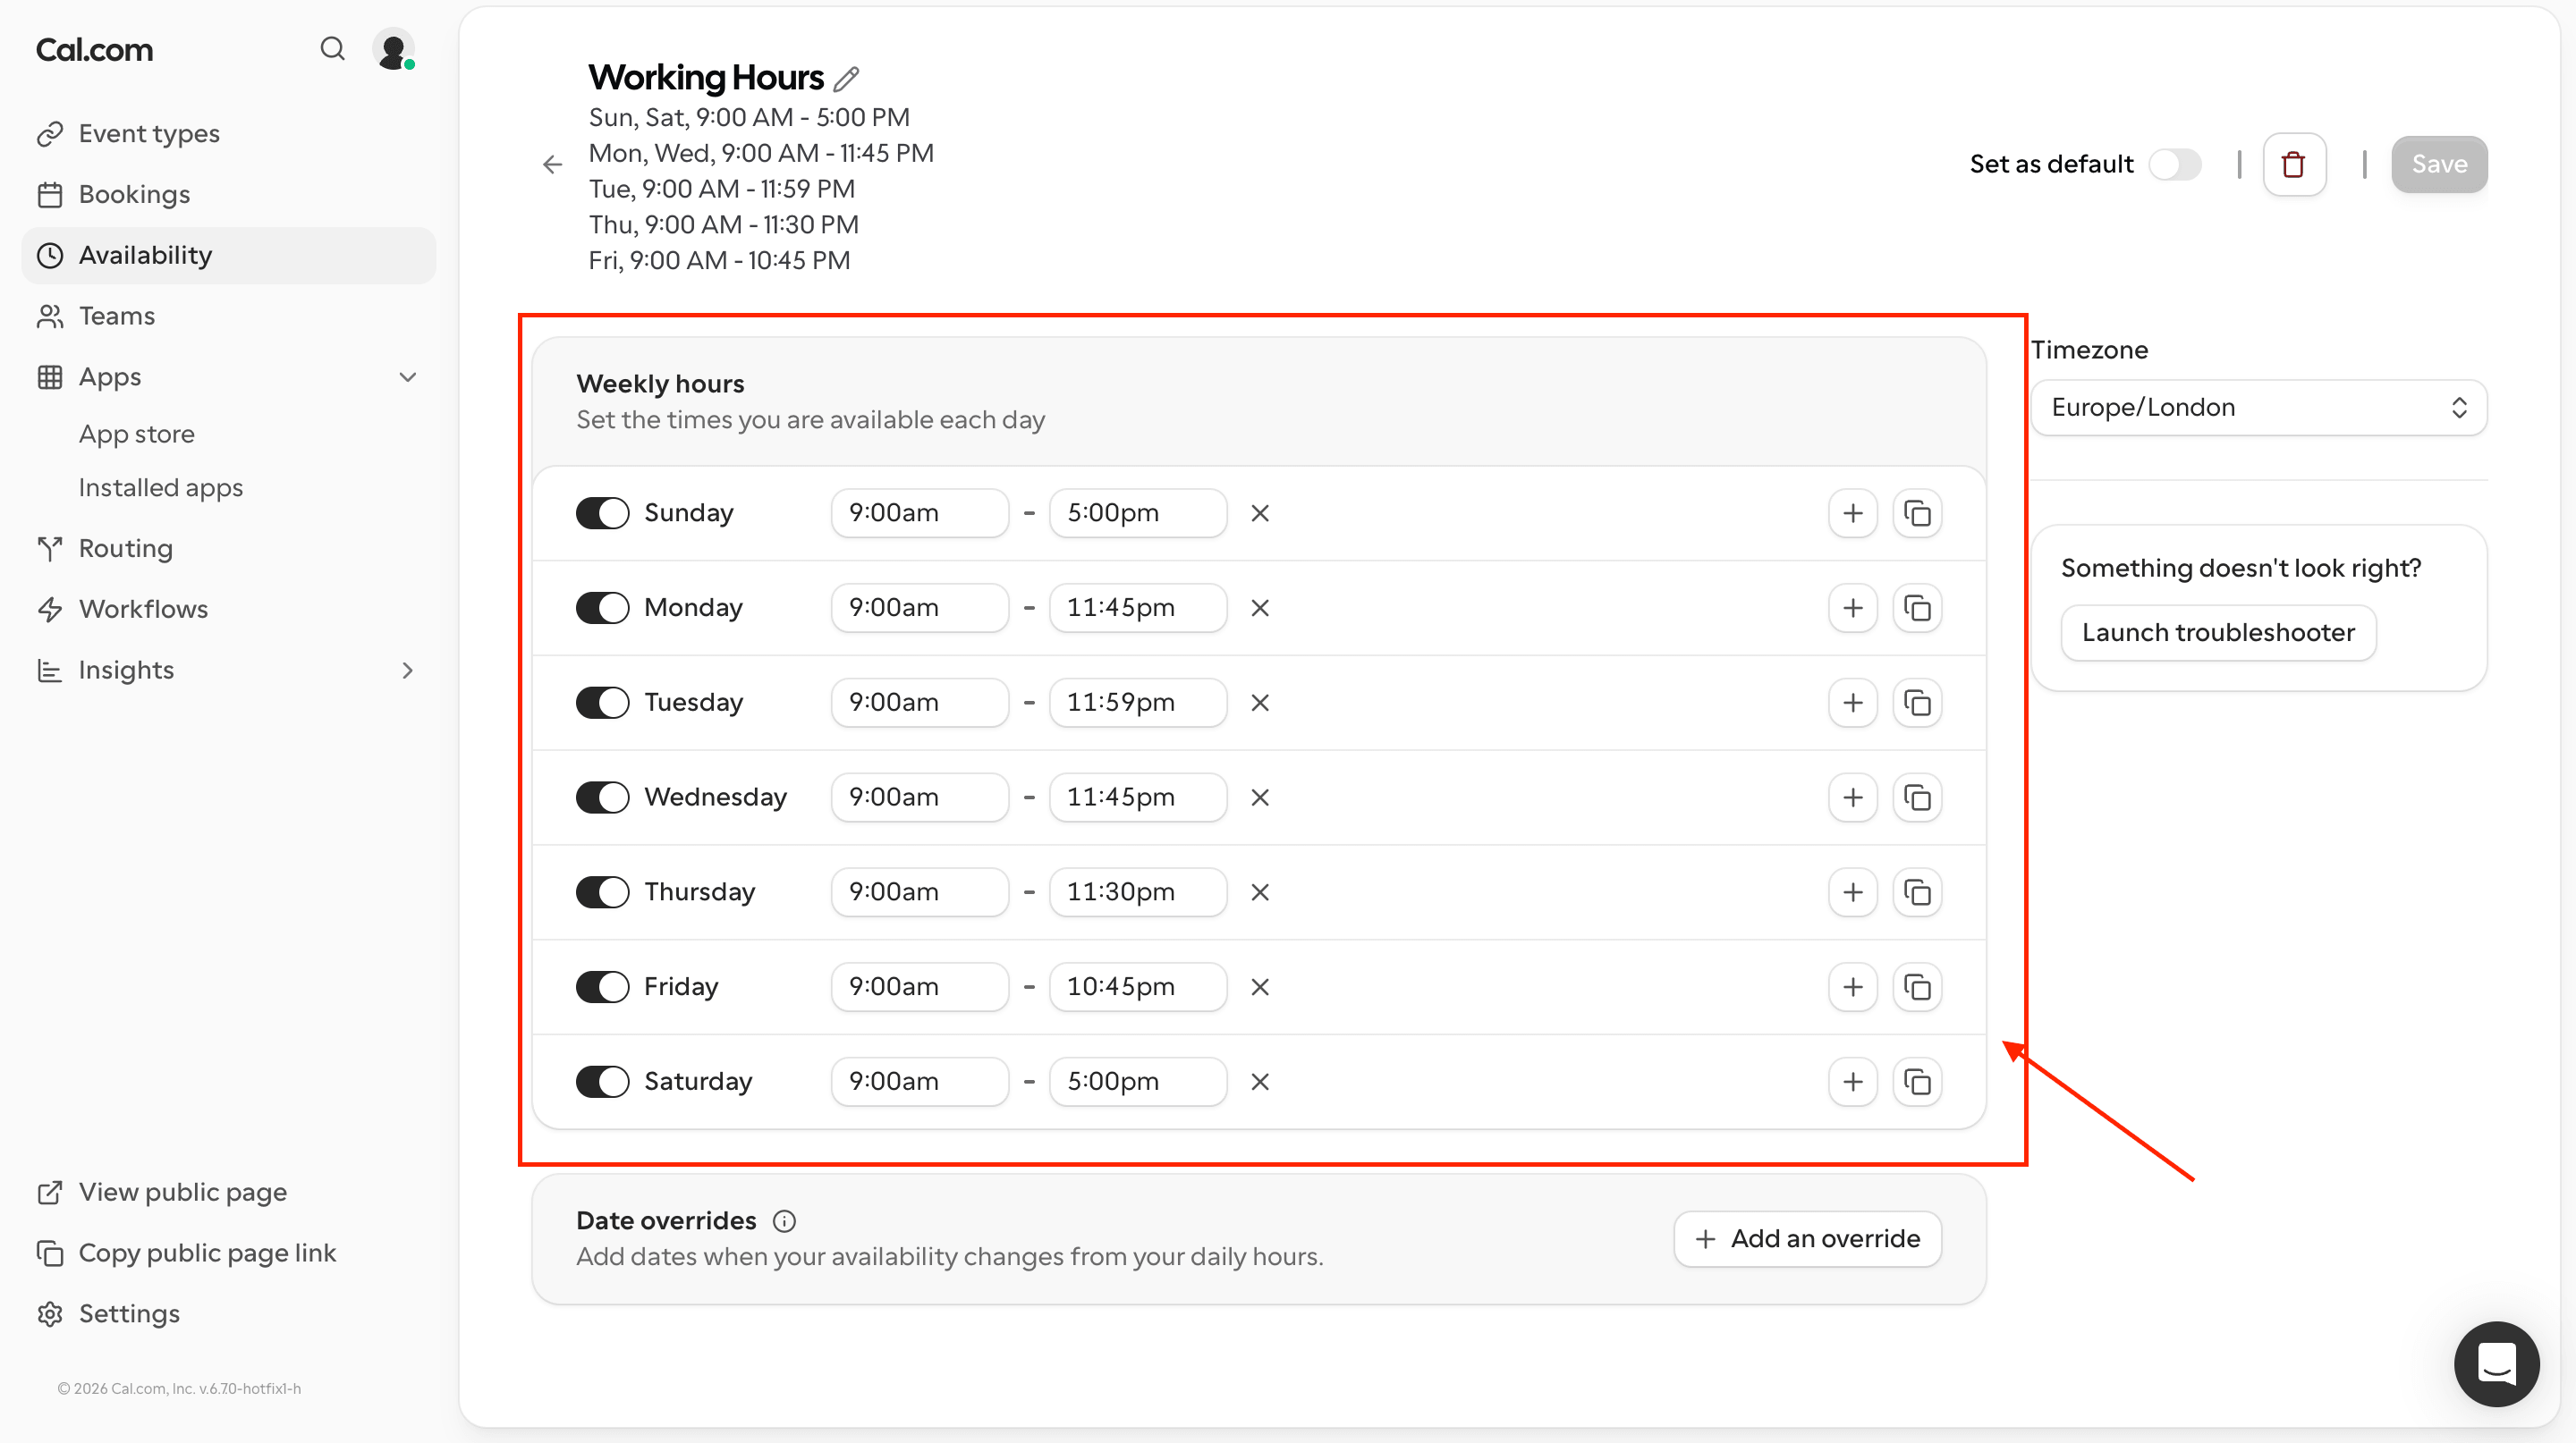2576x1443 pixels.
Task: Add a time slot for Sunday
Action: pos(1852,512)
